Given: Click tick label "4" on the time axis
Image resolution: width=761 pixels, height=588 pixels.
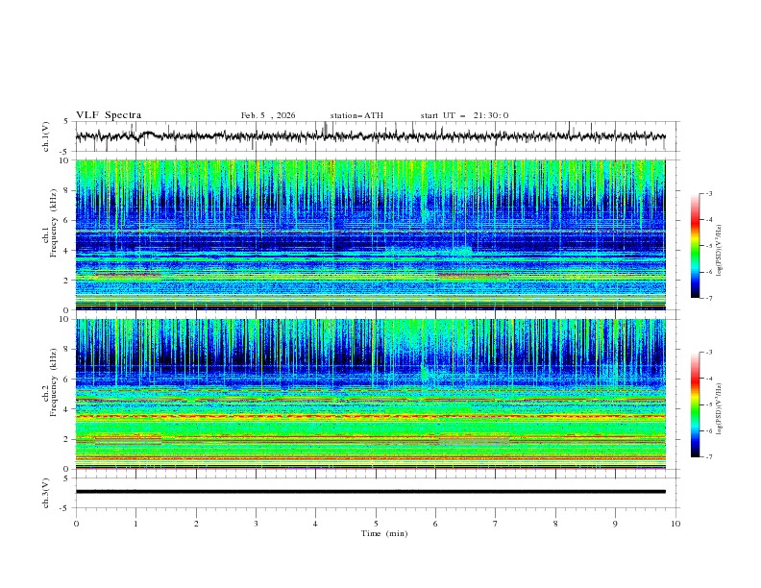Looking at the screenshot, I should pos(315,524).
